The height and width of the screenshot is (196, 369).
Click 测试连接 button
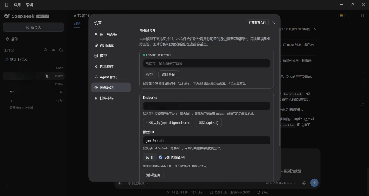[x=153, y=175]
